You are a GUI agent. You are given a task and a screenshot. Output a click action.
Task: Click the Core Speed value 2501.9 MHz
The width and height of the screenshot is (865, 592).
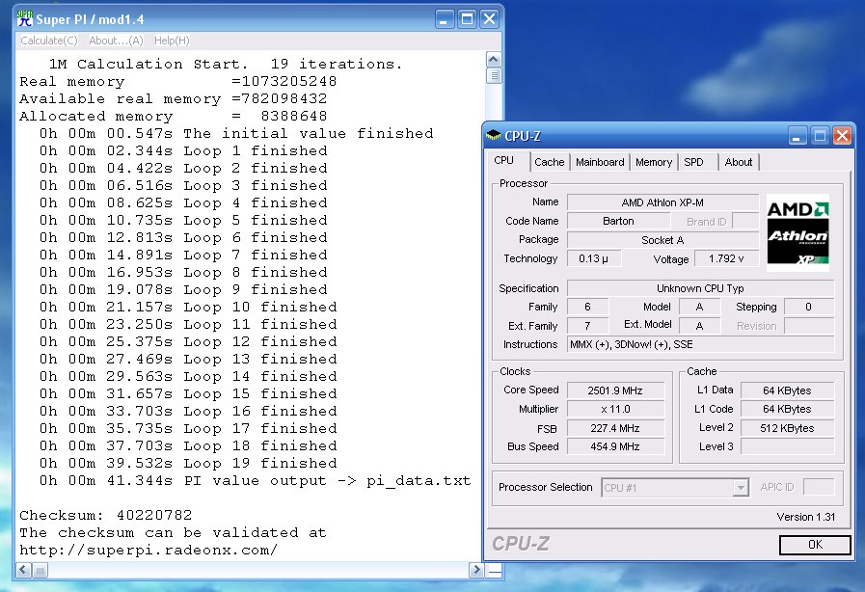pos(615,390)
